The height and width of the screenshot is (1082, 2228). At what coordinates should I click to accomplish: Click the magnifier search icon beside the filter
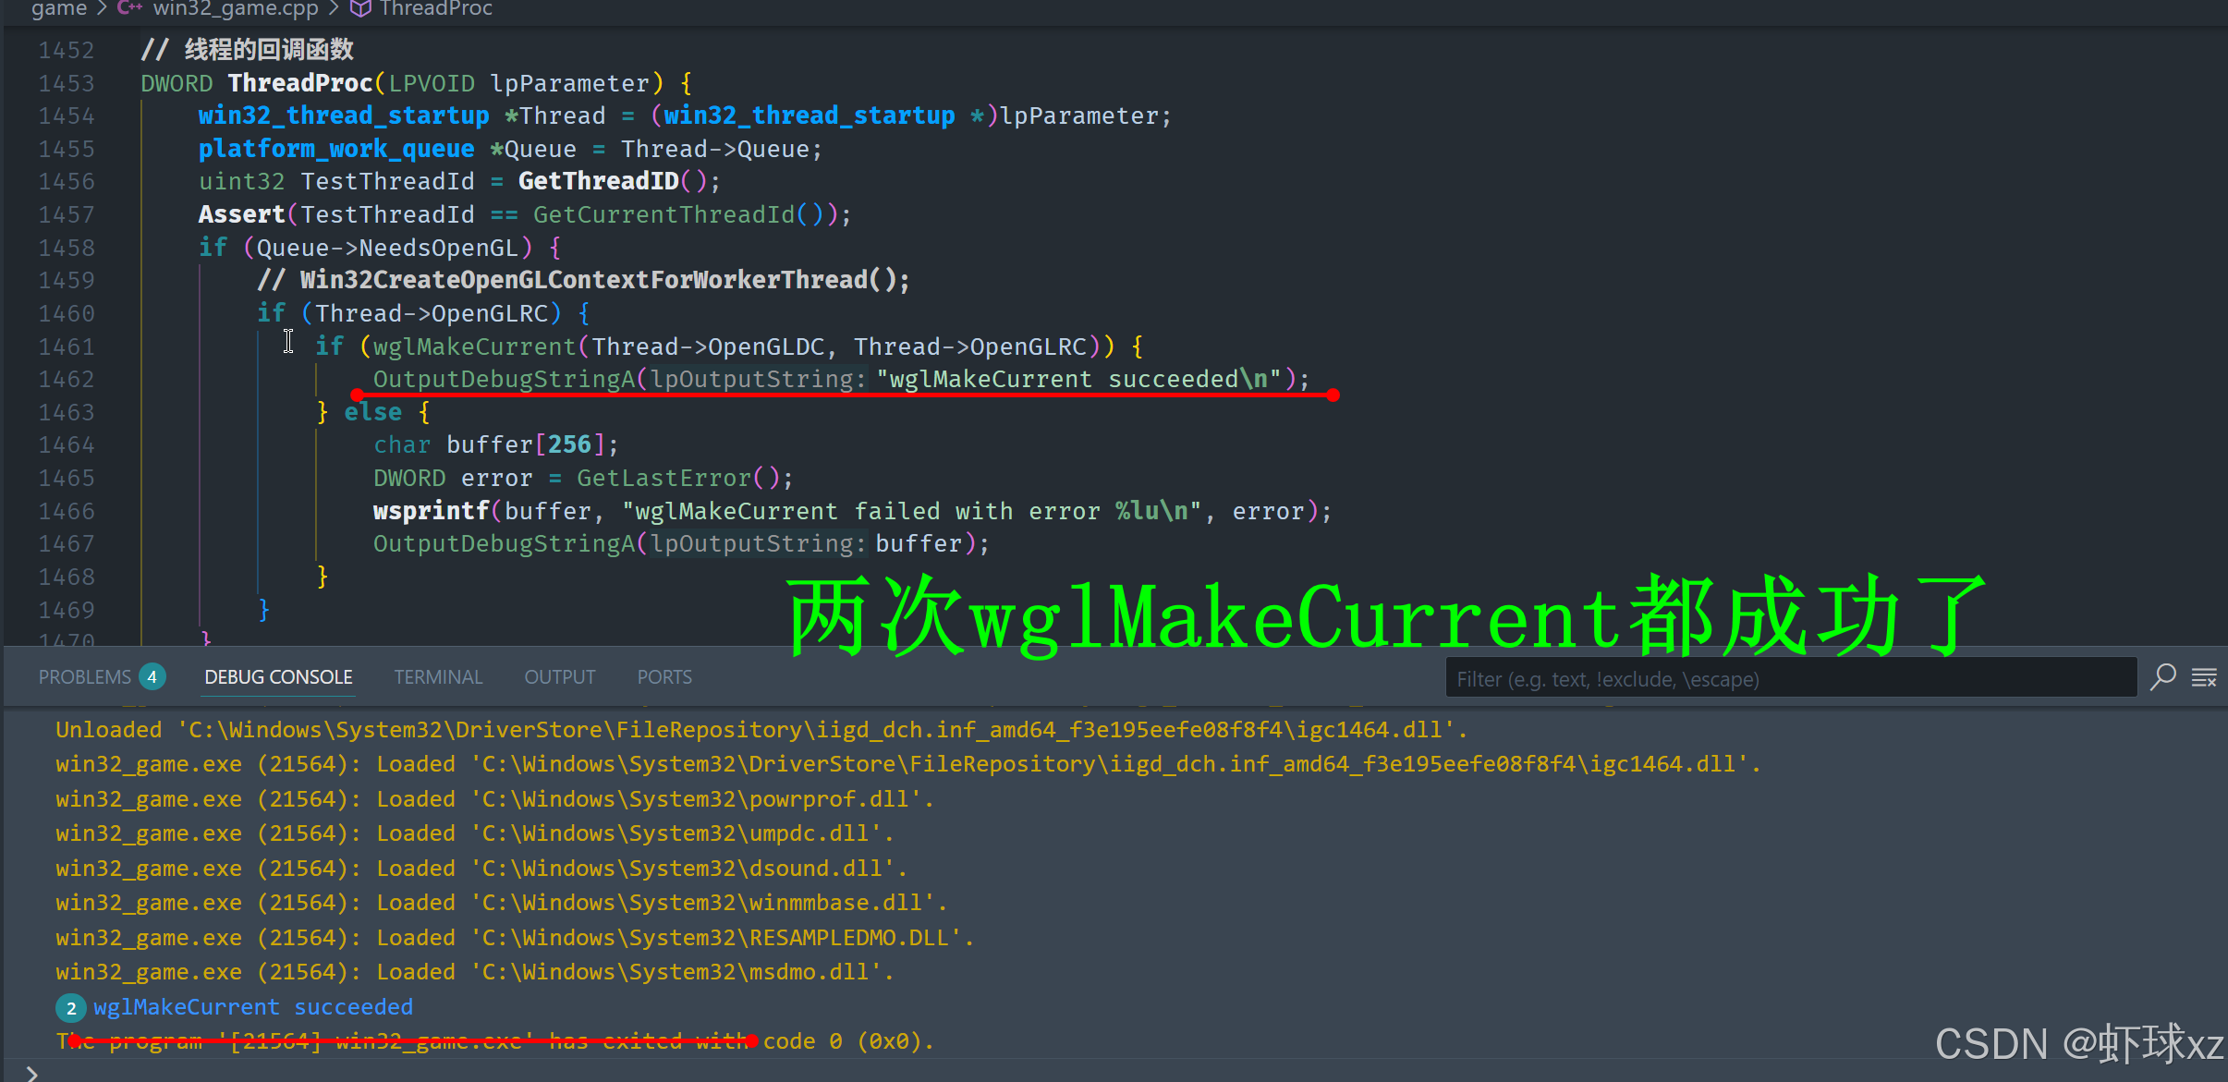(2162, 677)
